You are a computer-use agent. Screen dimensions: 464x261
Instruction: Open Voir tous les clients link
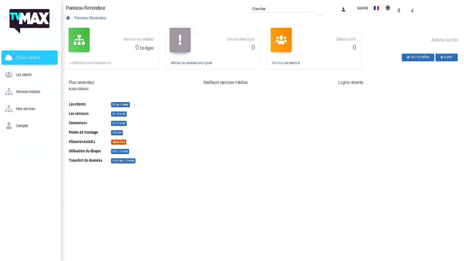click(286, 63)
